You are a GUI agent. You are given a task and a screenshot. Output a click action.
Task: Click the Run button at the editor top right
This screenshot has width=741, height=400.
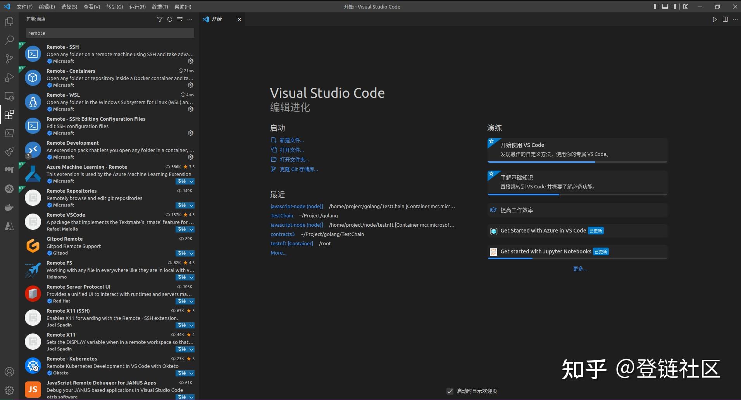(x=714, y=19)
